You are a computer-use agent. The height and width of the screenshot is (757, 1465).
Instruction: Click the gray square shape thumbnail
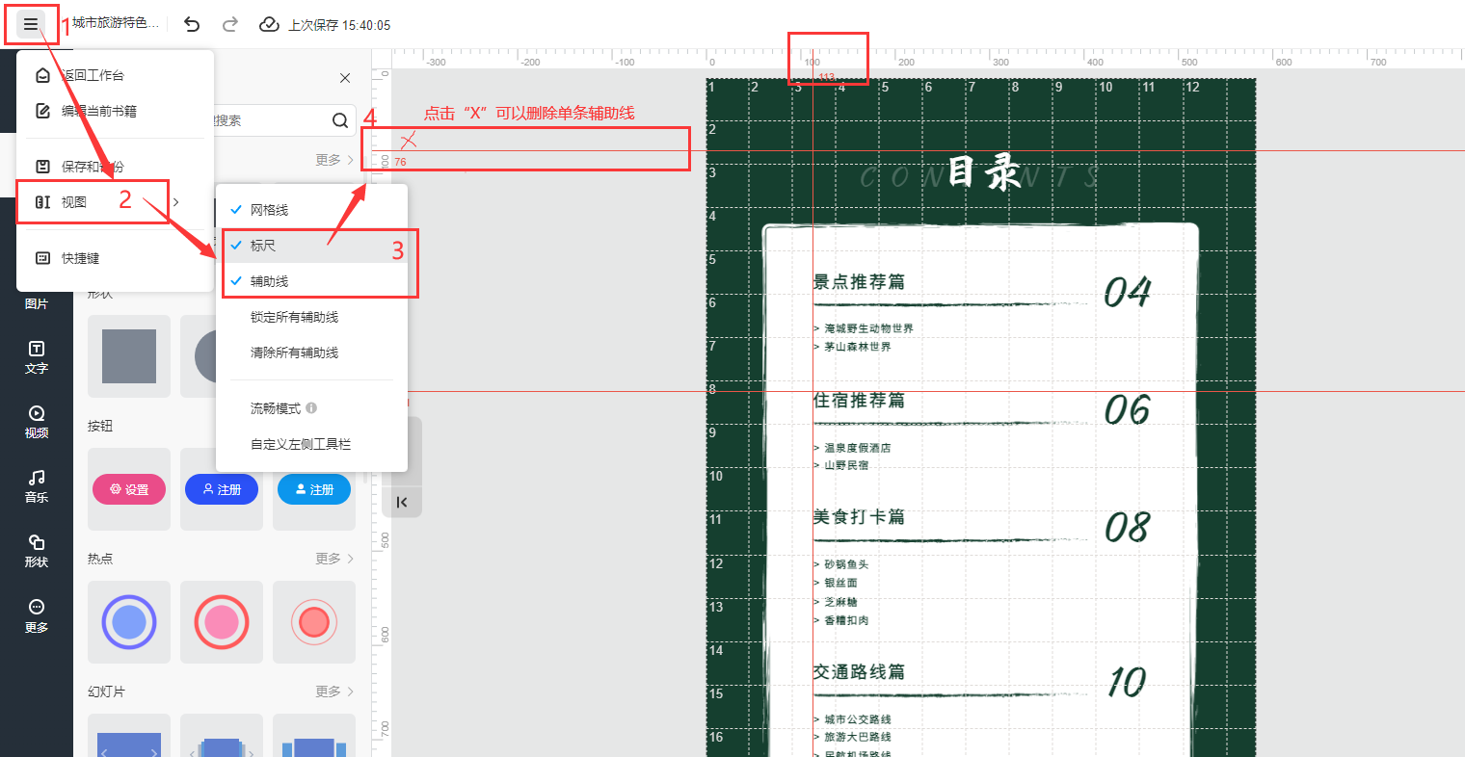[x=129, y=356]
